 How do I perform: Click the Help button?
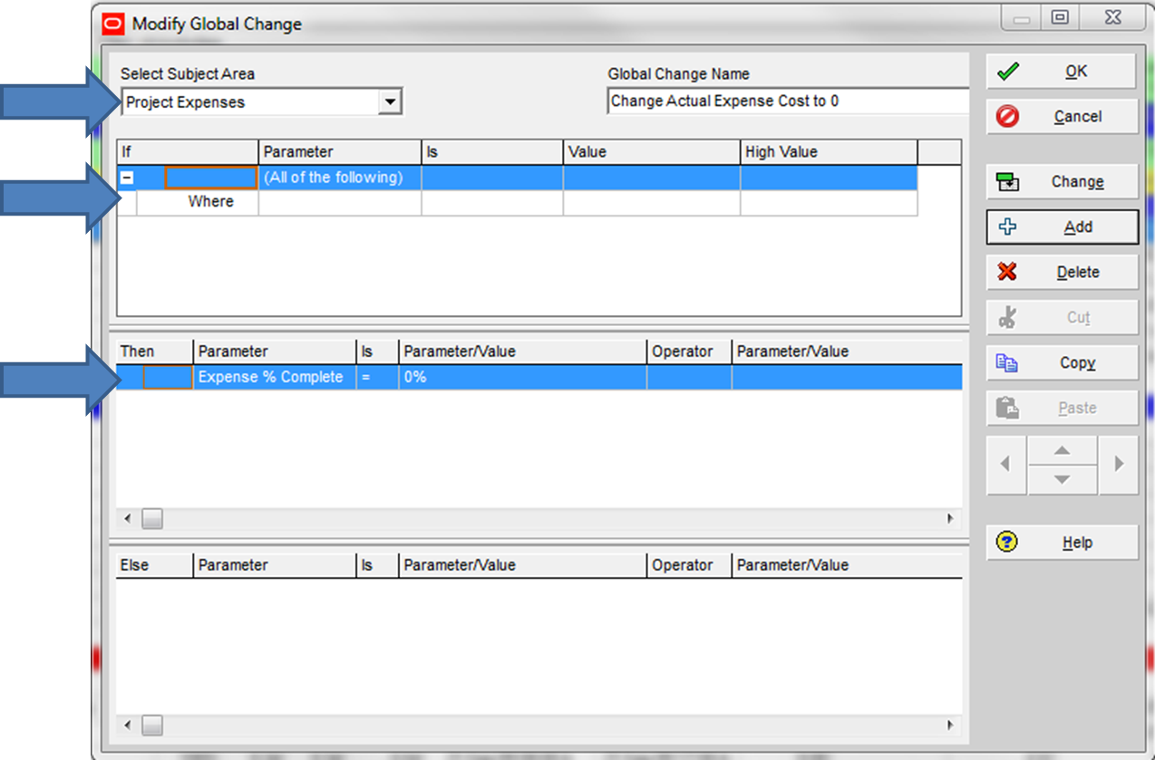point(1061,542)
